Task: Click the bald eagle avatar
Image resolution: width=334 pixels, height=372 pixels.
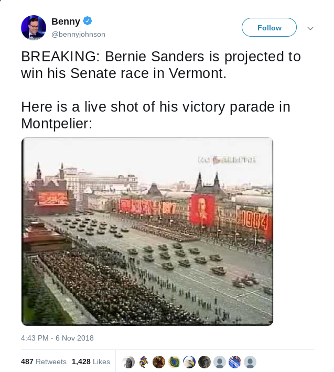Action: (x=189, y=362)
